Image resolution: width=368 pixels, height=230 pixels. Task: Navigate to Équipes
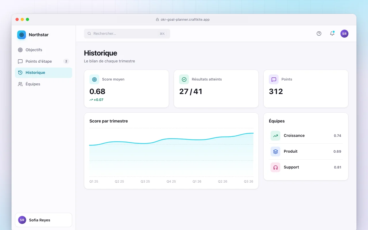[x=43, y=84]
